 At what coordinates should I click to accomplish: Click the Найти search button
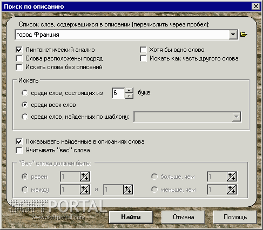[x=131, y=217]
